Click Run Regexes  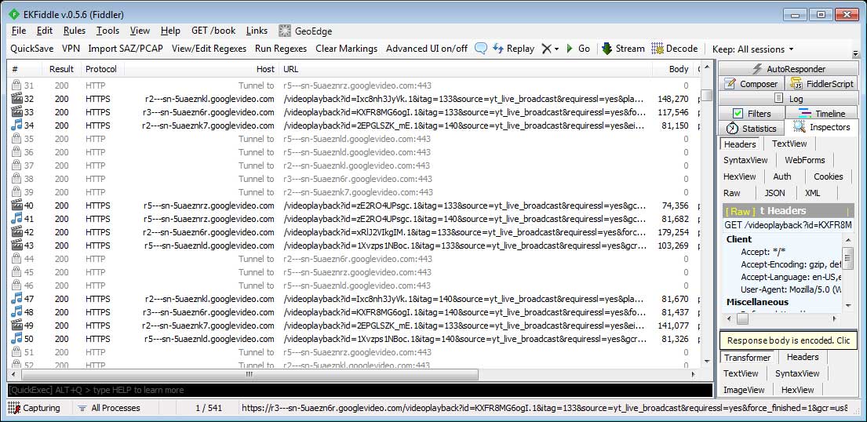[281, 49]
